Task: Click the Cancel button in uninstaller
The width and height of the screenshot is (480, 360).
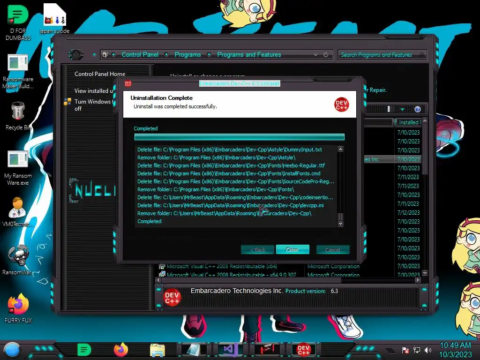Action: [332, 250]
